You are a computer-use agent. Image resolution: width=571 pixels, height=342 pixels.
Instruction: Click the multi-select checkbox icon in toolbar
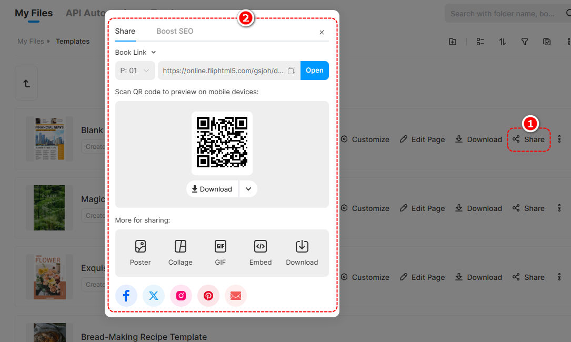[547, 42]
